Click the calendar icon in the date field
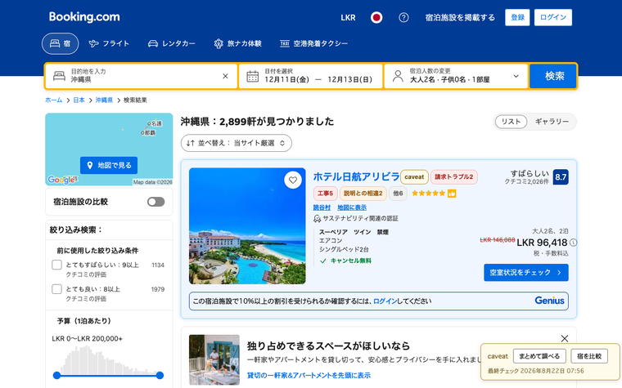Image resolution: width=622 pixels, height=388 pixels. [252, 76]
